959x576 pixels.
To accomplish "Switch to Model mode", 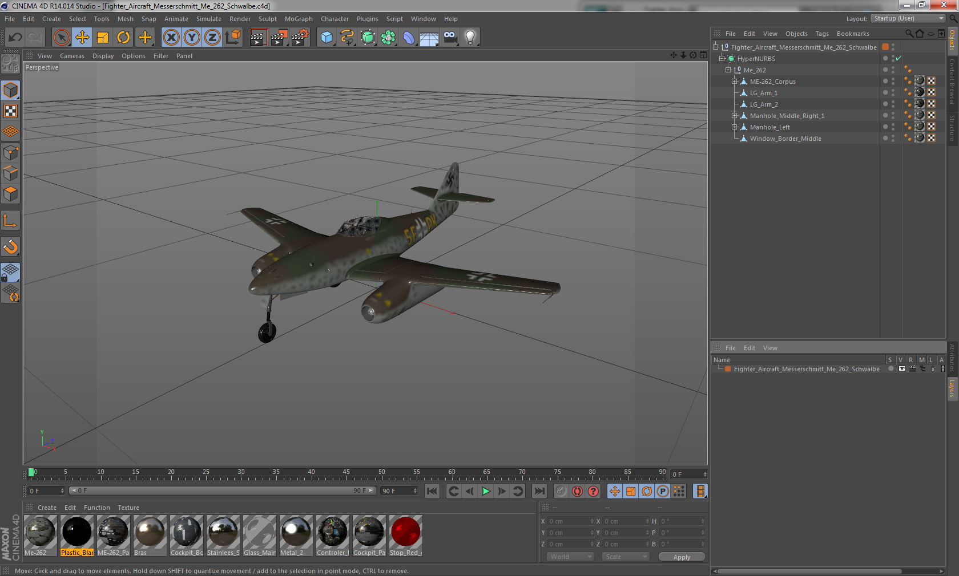I will (x=11, y=90).
